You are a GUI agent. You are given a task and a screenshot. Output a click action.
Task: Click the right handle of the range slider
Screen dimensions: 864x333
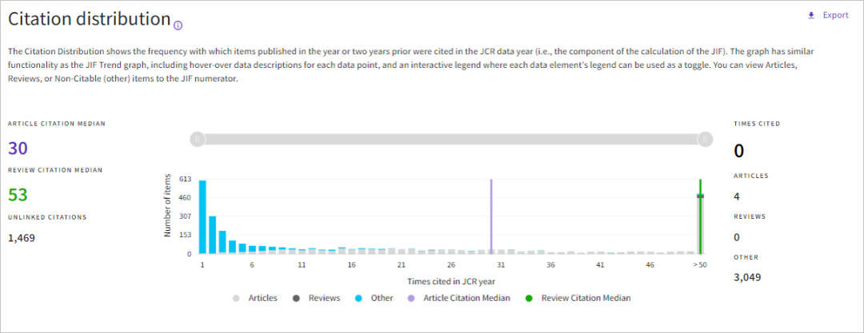[x=705, y=139]
